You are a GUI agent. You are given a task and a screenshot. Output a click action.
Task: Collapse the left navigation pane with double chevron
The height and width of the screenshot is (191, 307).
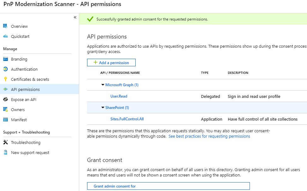75,17
